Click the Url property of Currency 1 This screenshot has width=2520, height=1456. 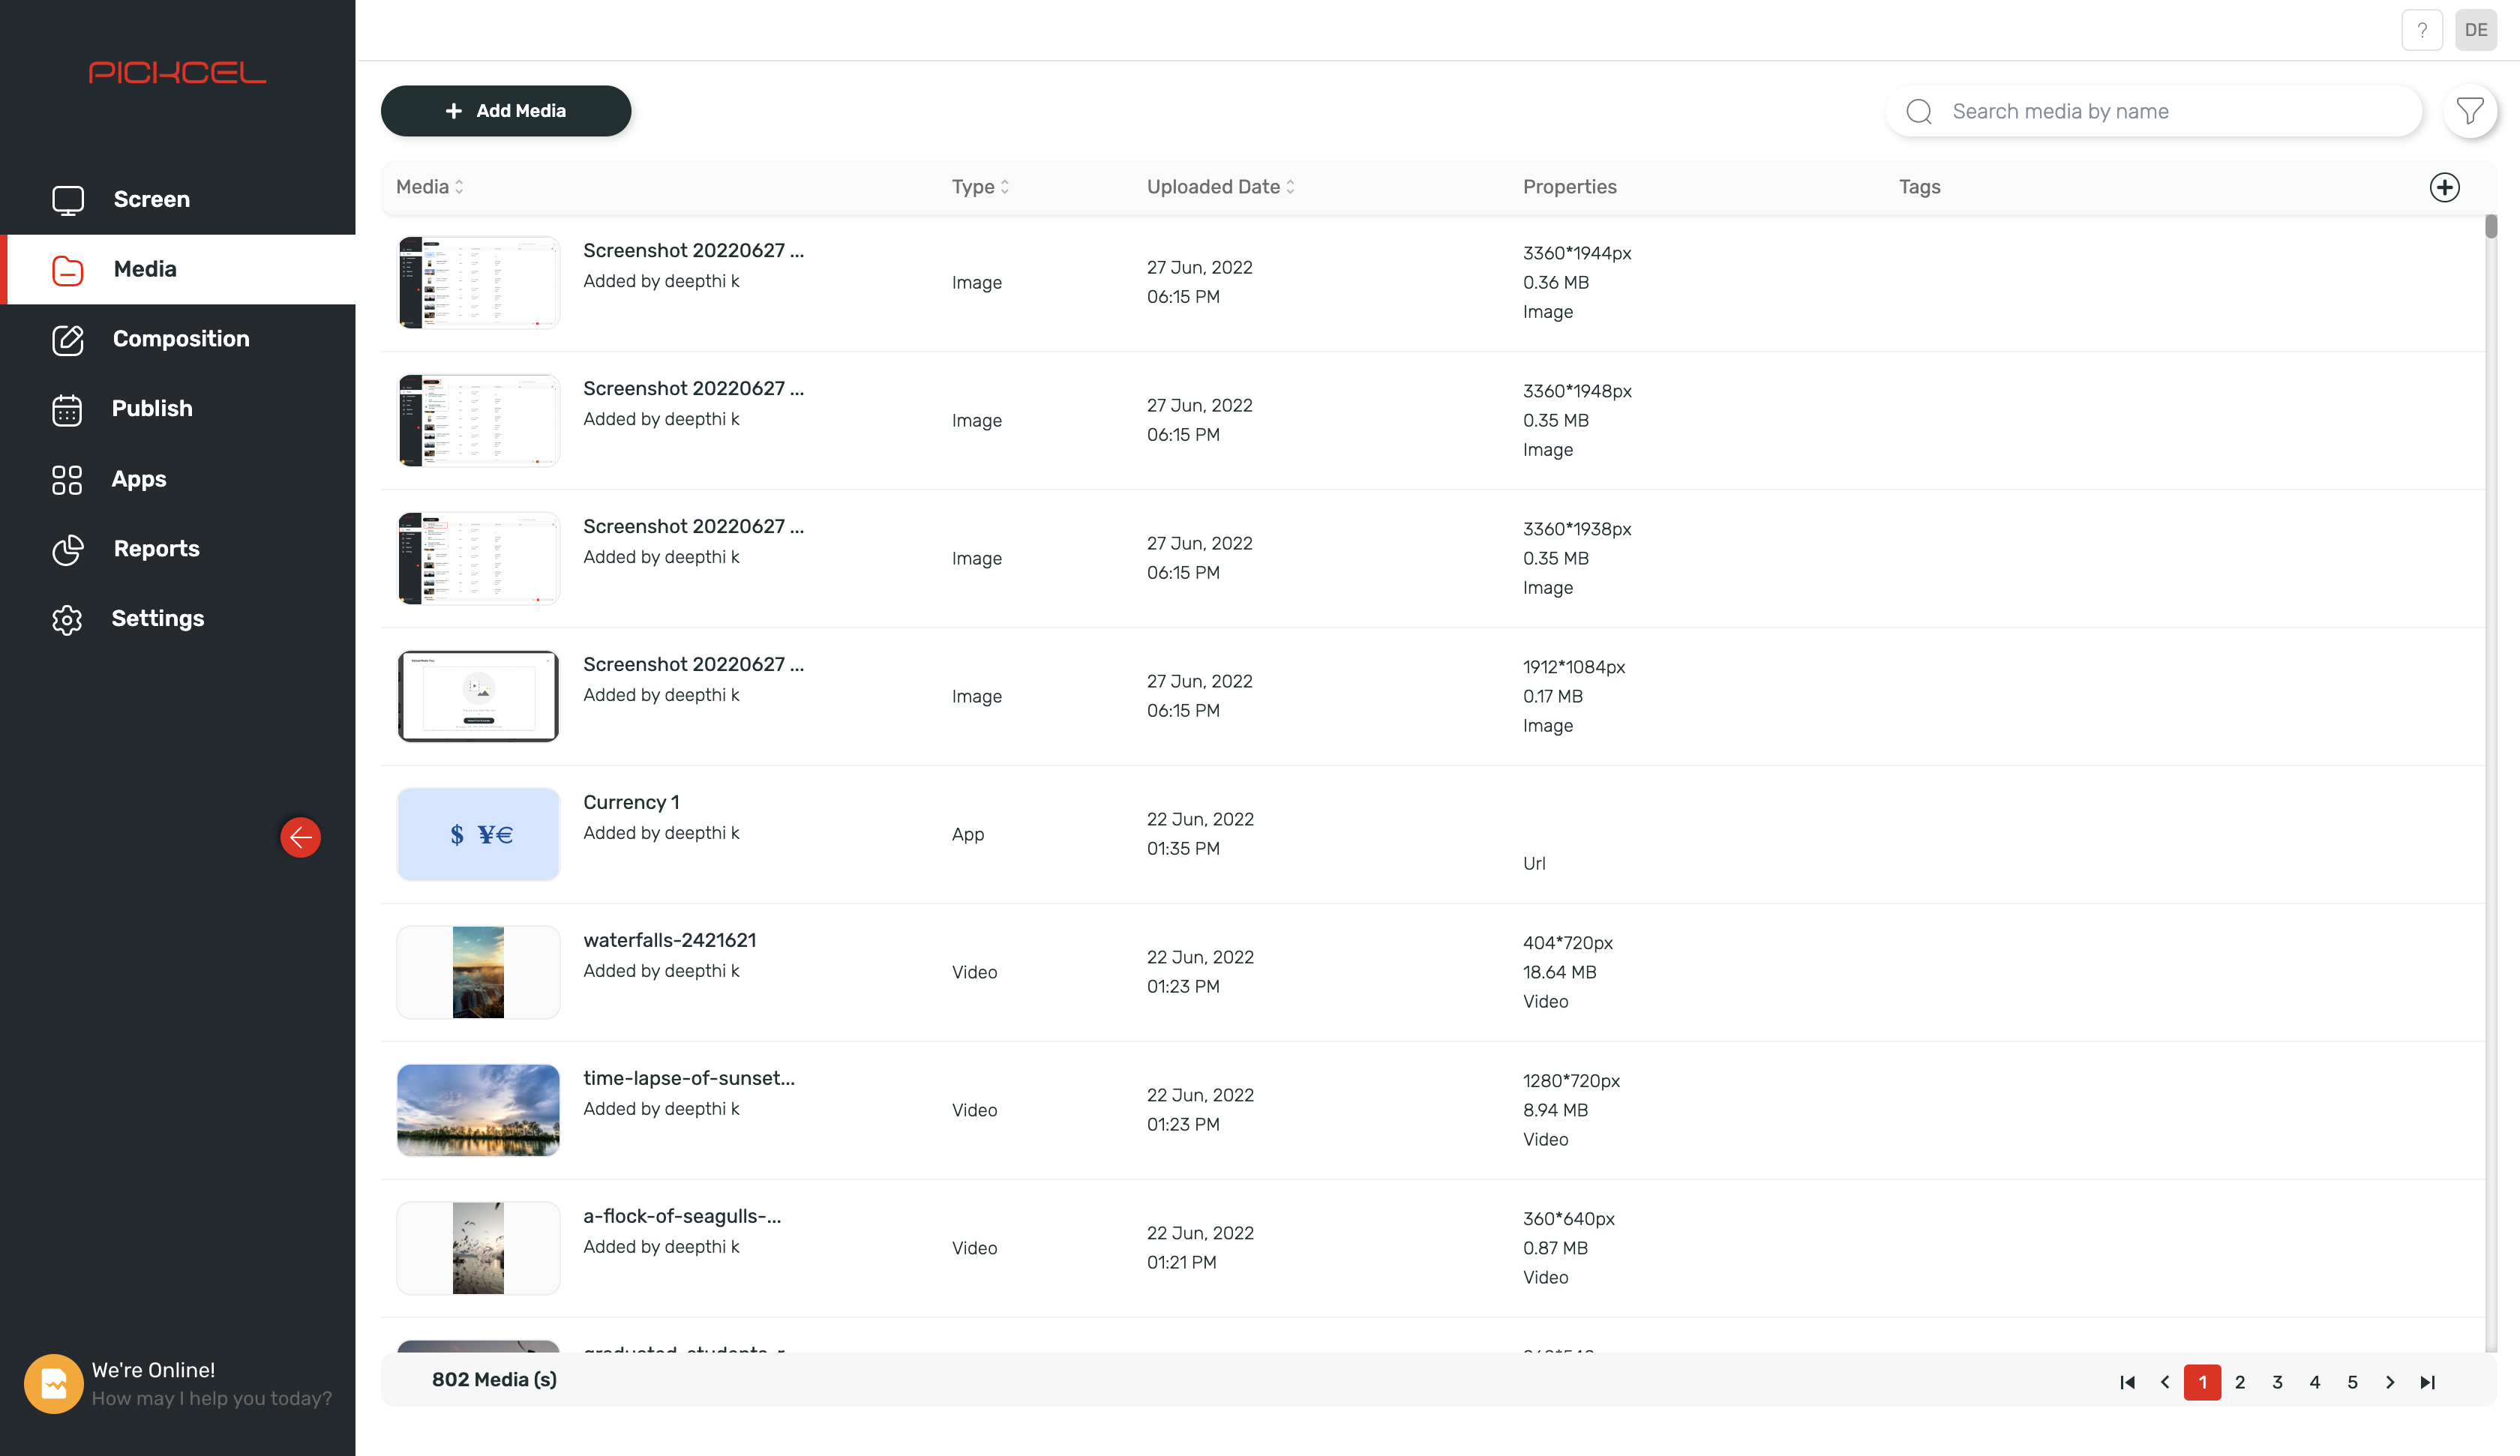[x=1534, y=863]
